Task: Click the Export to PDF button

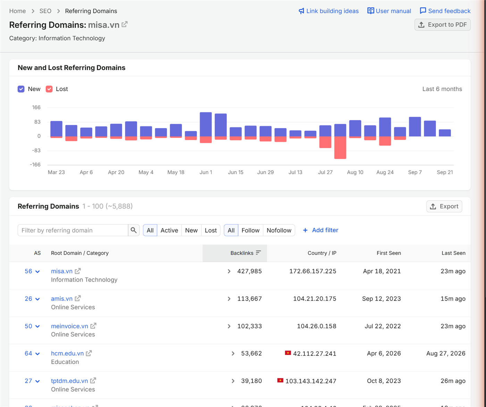Action: tap(443, 25)
